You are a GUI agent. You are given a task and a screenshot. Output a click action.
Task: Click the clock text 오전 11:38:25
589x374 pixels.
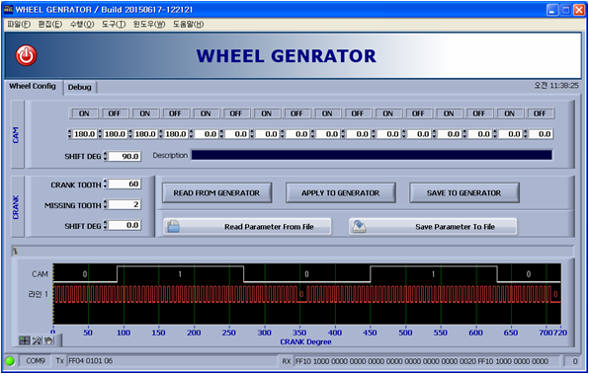(x=556, y=86)
